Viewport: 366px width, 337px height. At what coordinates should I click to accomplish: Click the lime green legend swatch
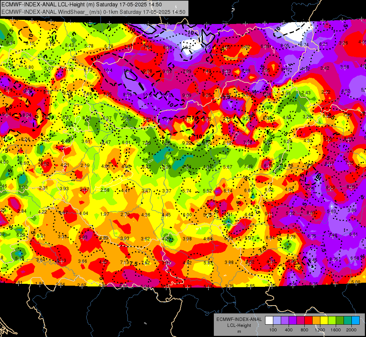pyautogui.click(x=332, y=320)
